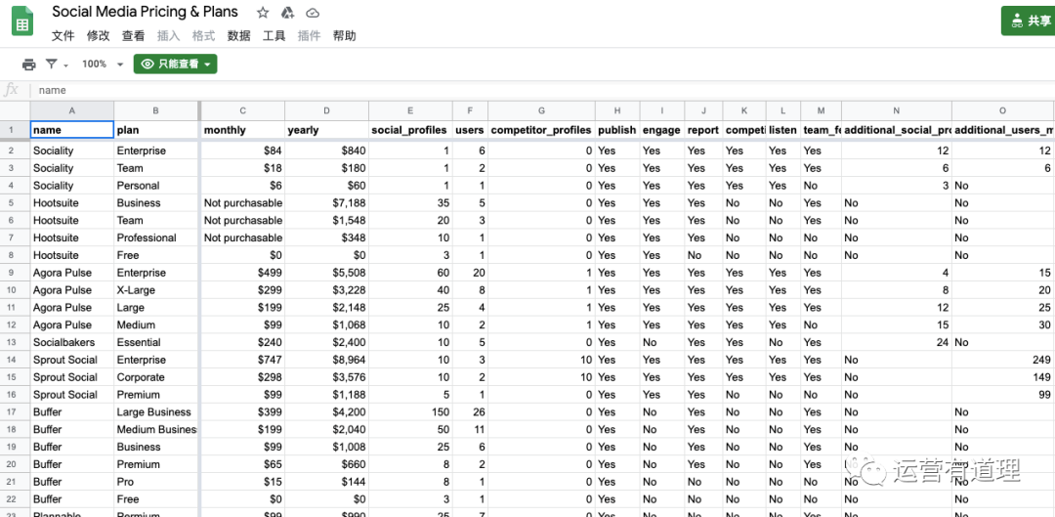Print the spreadsheet via printer icon
This screenshot has height=517, width=1055.
[29, 65]
